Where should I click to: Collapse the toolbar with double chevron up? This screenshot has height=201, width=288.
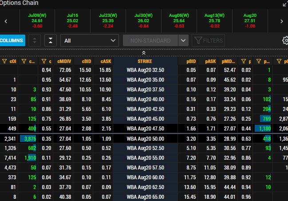click(x=144, y=53)
